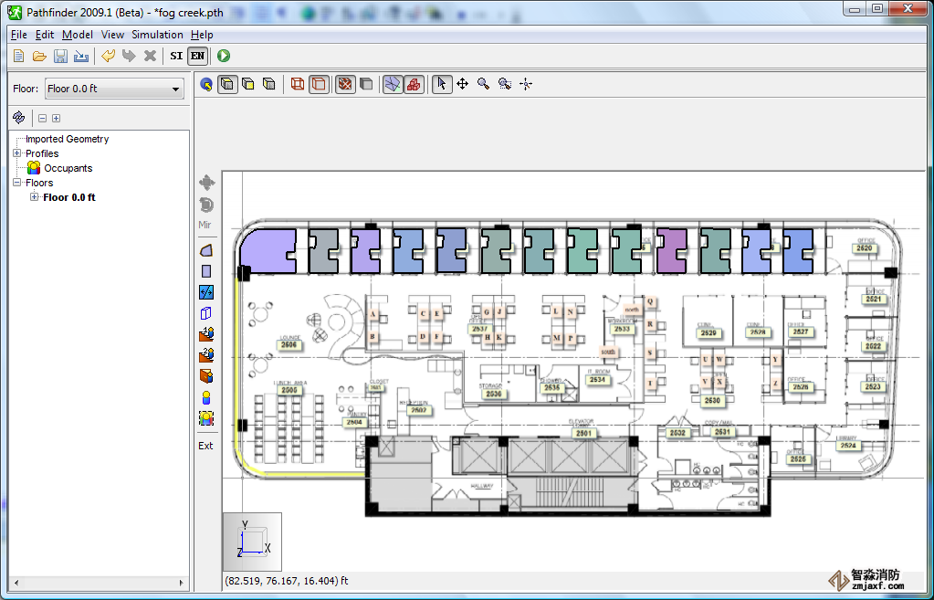This screenshot has width=934, height=600.
Task: Click the purple corner room in floorplan
Action: click(x=267, y=251)
